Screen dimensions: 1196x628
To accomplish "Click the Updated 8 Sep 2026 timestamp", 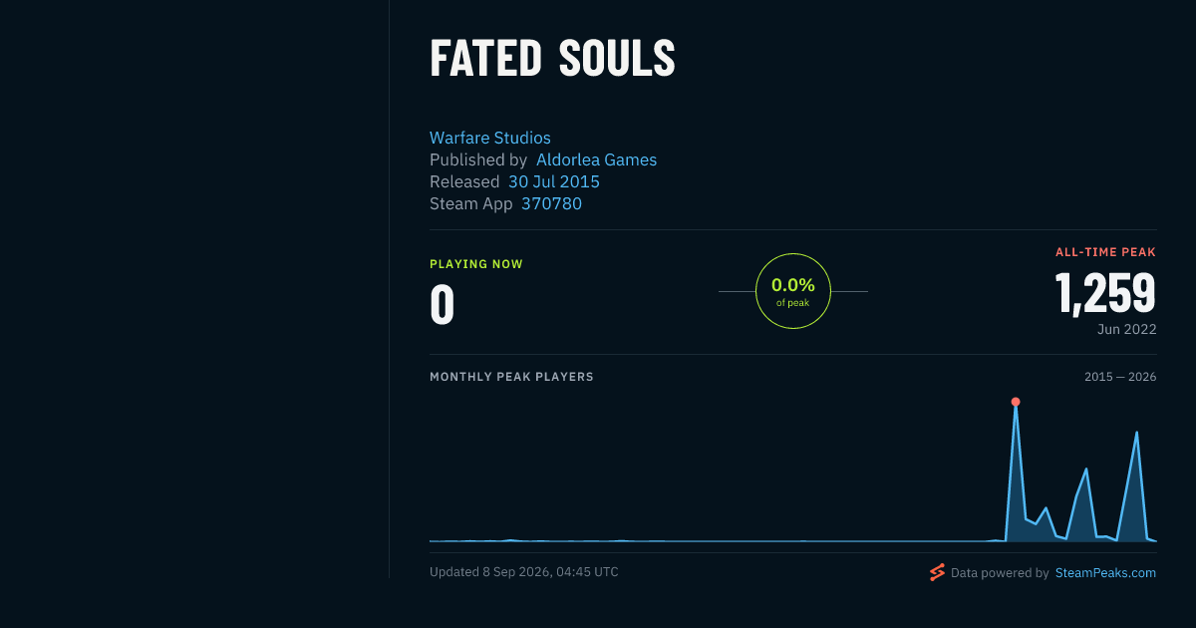I will tap(524, 572).
